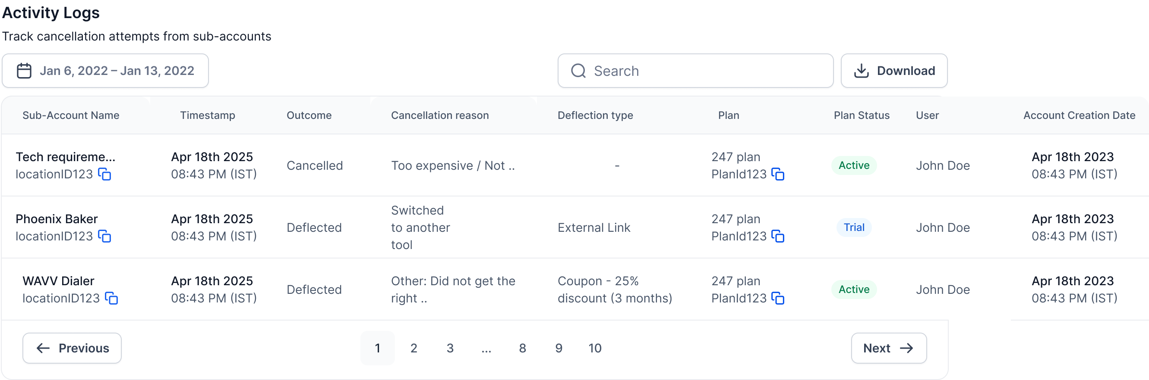1149x380 pixels.
Task: Go to the Next page
Action: click(889, 348)
